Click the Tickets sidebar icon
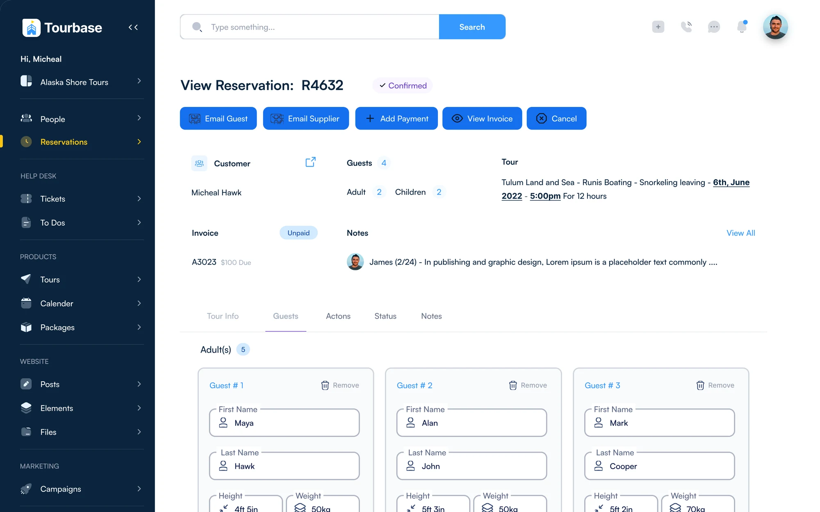 pyautogui.click(x=26, y=199)
